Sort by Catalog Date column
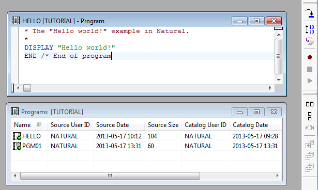Viewport: 318px width, 190px height. [255, 125]
